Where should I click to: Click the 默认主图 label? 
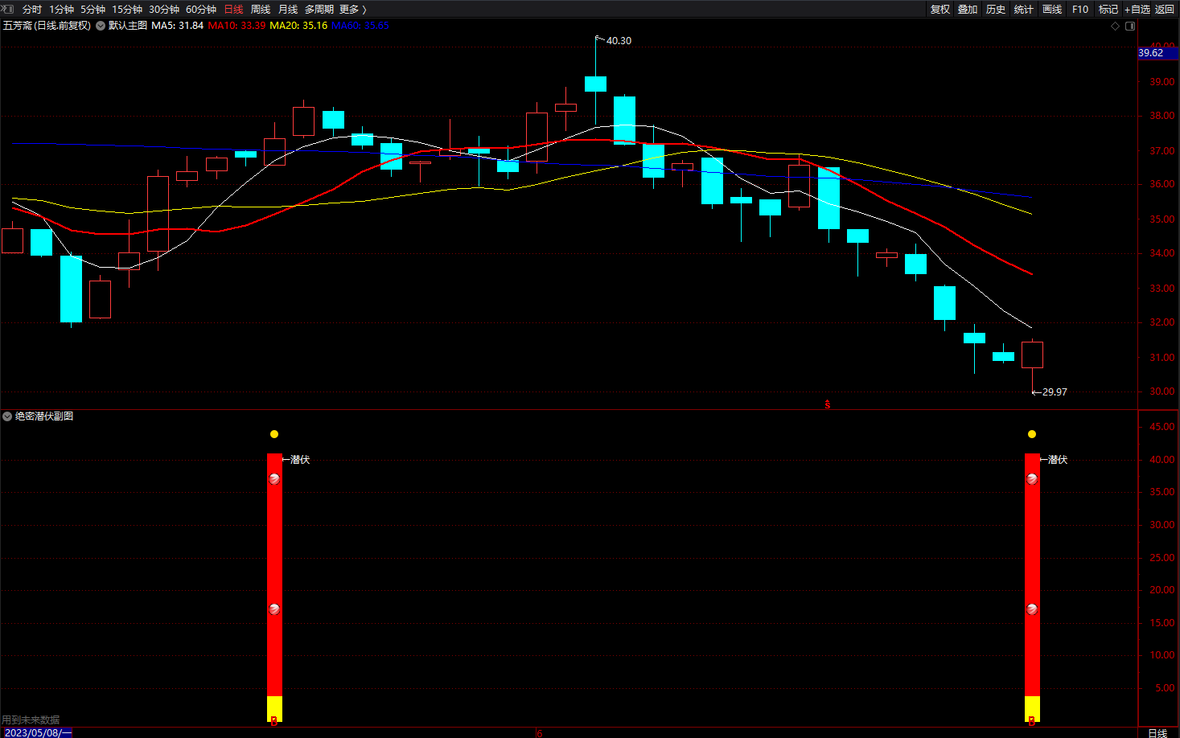(x=128, y=26)
